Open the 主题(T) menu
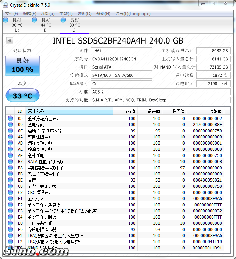236x259 pixels. click(66, 14)
